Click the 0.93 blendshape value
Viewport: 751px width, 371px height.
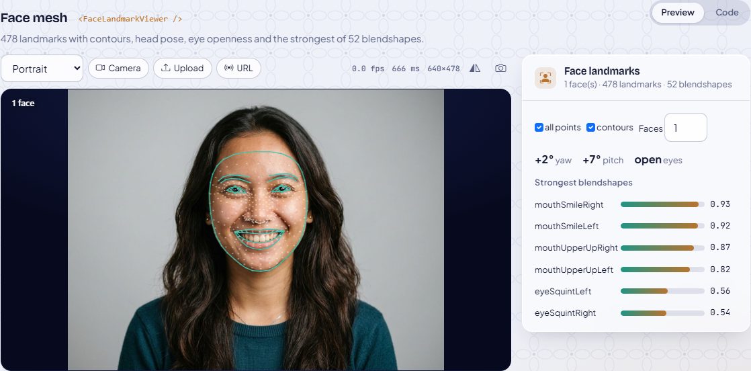pos(720,204)
